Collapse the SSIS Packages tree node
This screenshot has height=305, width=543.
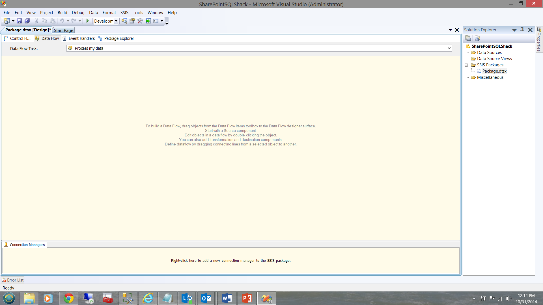pos(466,65)
